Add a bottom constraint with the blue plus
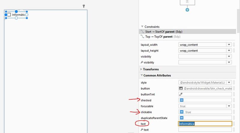Screen dimensions: 240x133 click(x=187, y=10)
